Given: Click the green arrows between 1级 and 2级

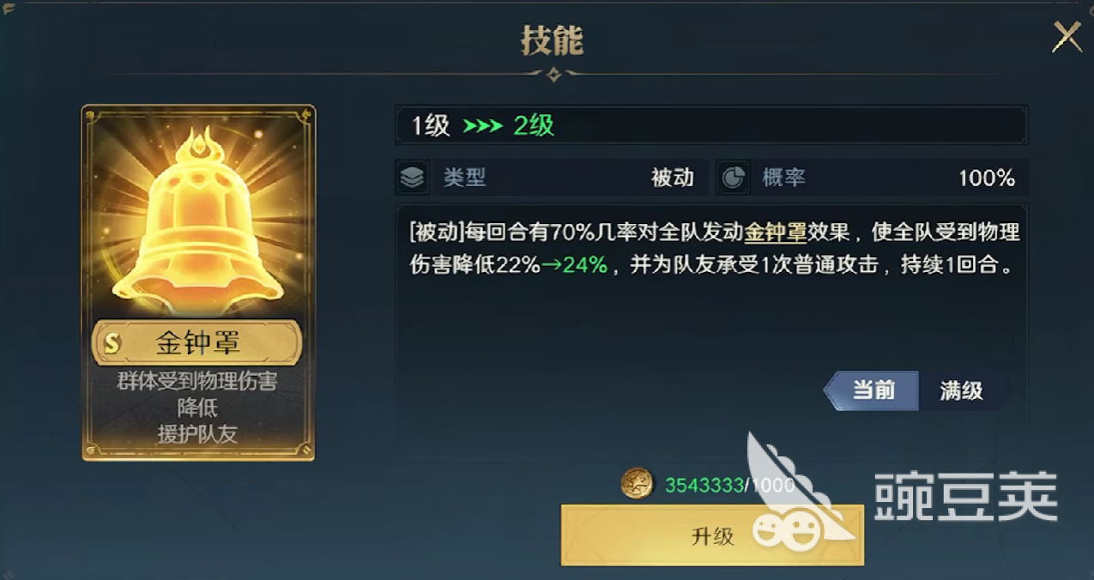Looking at the screenshot, I should [x=482, y=126].
